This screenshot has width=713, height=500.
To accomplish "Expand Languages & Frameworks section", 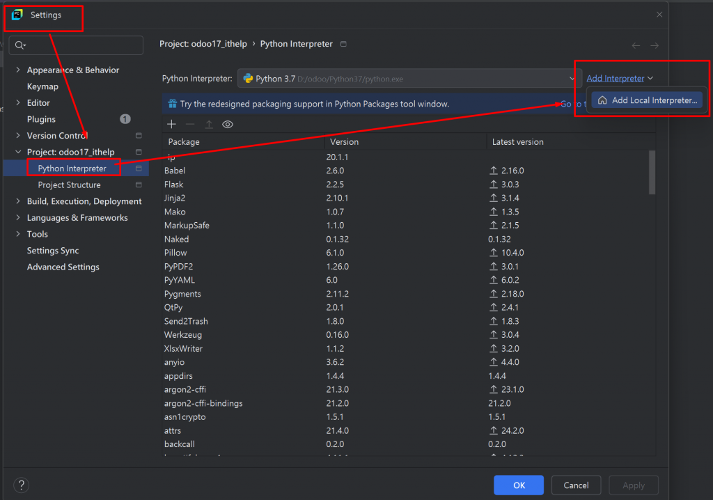I will click(17, 217).
